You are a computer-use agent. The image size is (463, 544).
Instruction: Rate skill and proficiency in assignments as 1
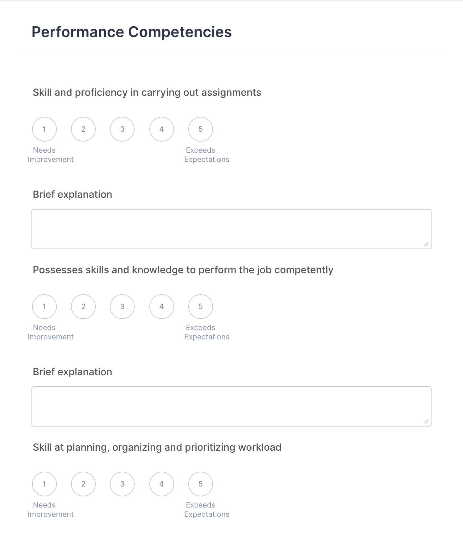click(x=44, y=129)
